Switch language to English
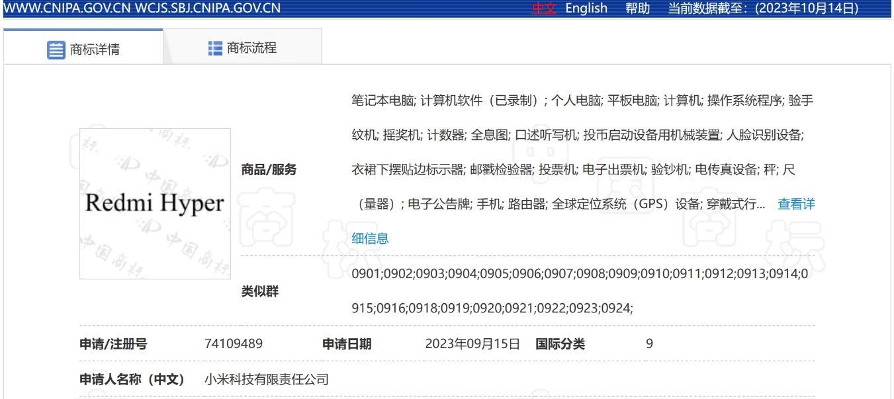Screen dimensions: 894x399 [586, 8]
